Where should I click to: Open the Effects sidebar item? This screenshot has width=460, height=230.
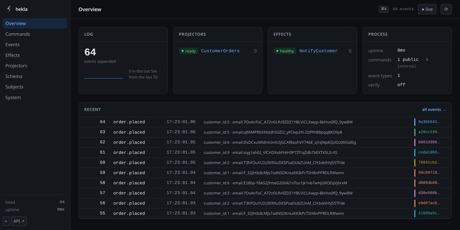[x=35, y=55]
